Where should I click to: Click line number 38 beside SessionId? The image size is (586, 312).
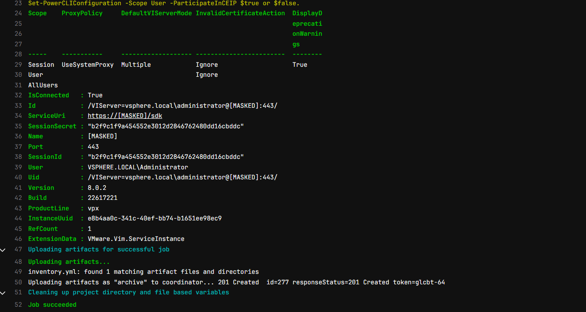coord(19,157)
